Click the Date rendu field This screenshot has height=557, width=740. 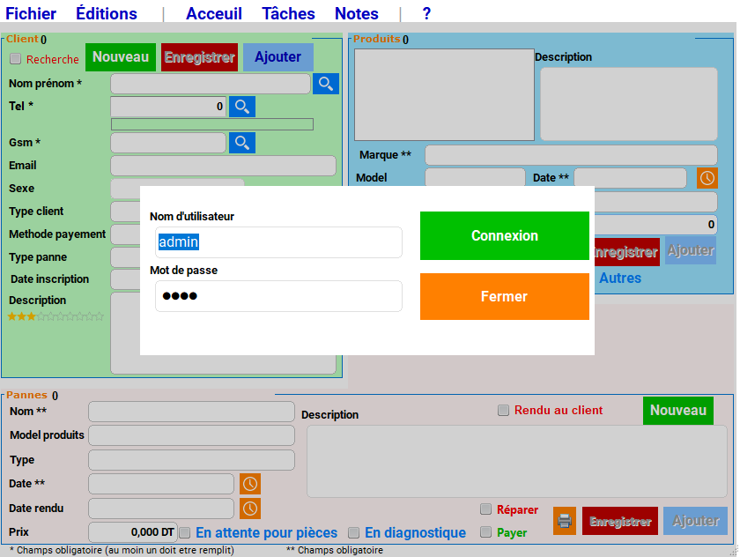161,509
